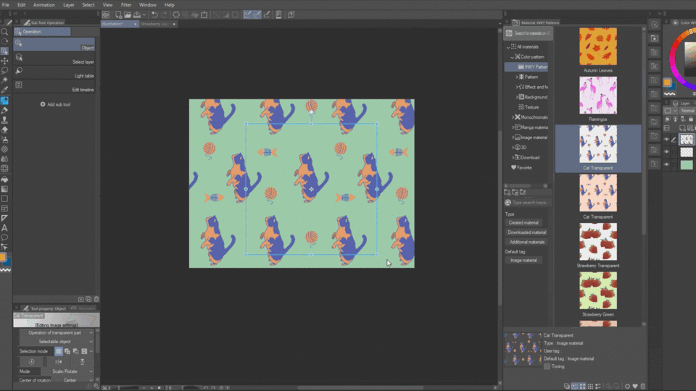696x391 pixels.
Task: Switch to the Strawberry Layout tab
Action: pyautogui.click(x=155, y=24)
